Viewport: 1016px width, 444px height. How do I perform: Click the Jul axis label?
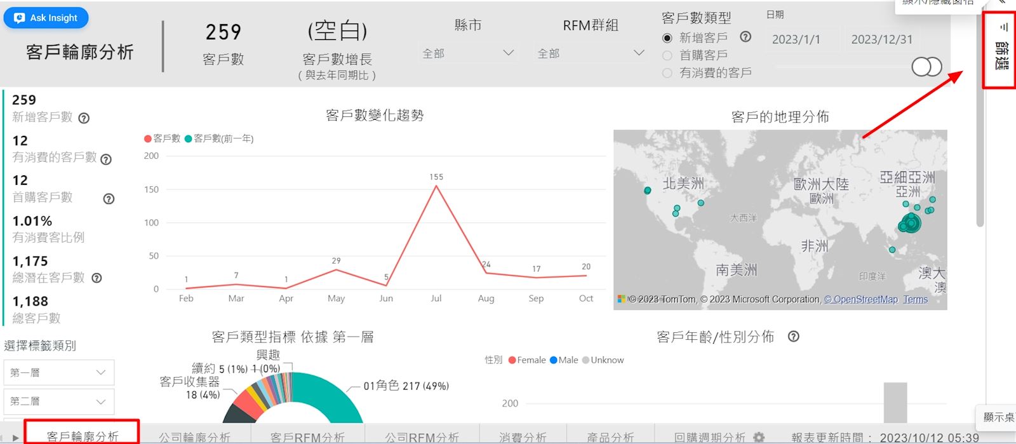click(x=436, y=299)
